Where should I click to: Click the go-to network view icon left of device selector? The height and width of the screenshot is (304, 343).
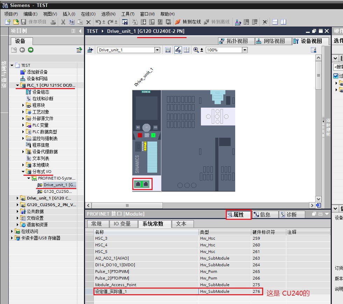(x=90, y=50)
